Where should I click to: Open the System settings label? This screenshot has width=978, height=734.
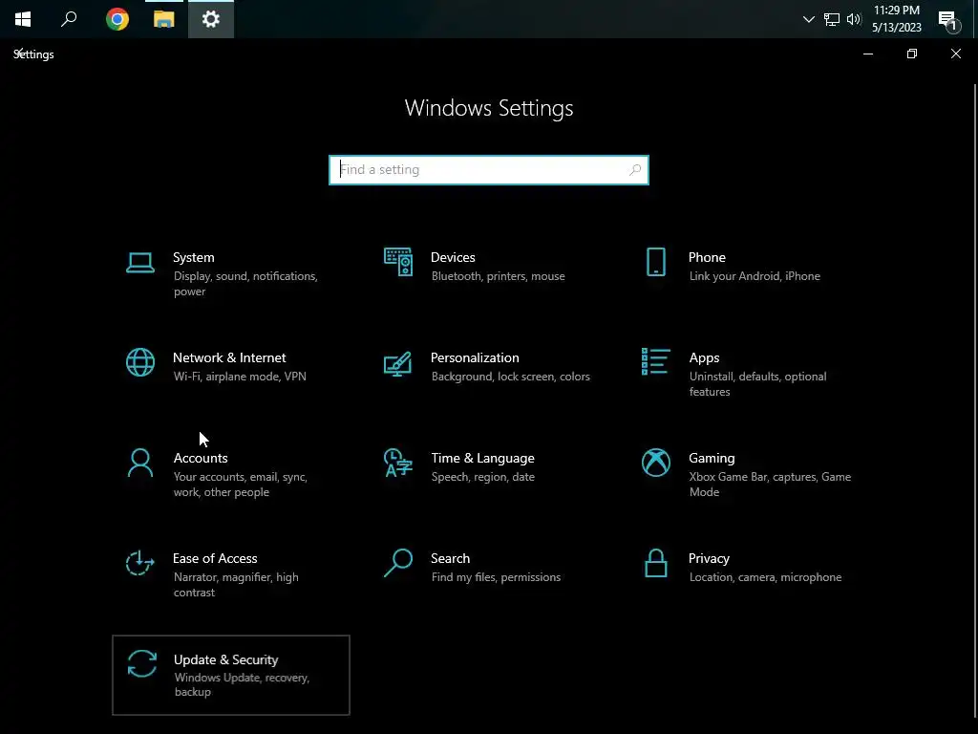[x=193, y=257]
